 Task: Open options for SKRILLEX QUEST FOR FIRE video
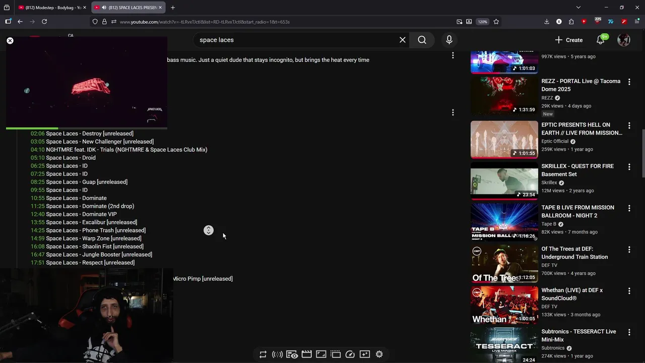tap(629, 167)
